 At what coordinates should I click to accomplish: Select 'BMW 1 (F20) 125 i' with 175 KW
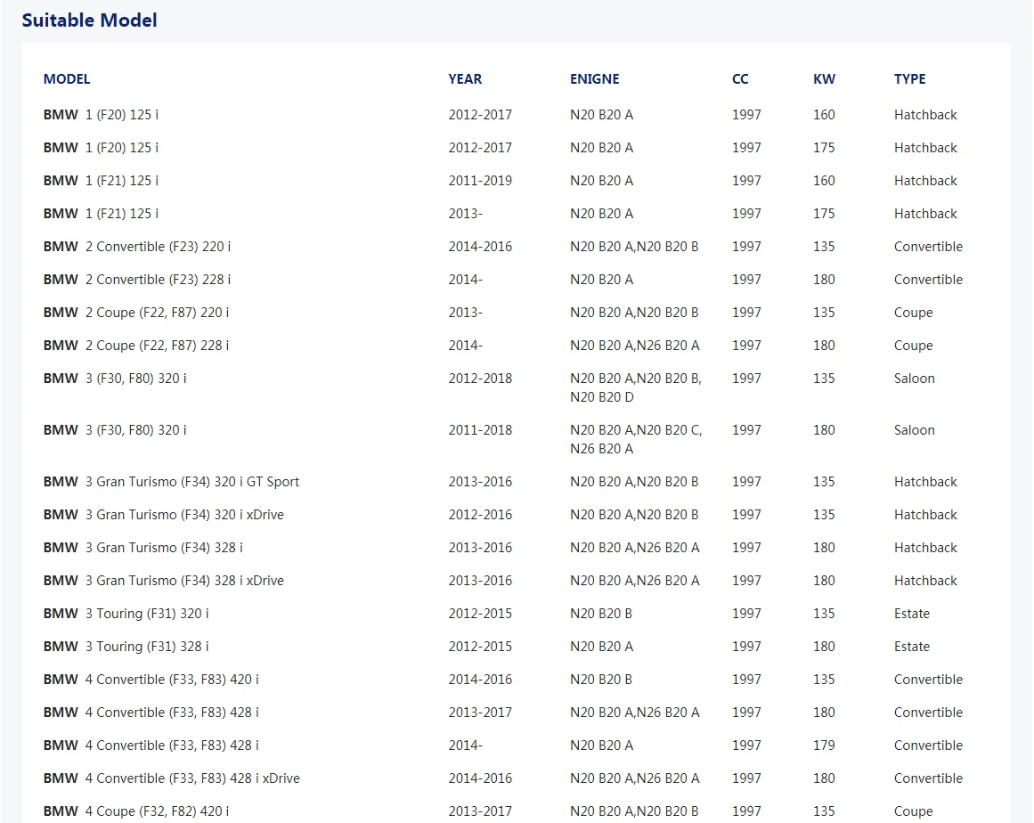(x=517, y=148)
